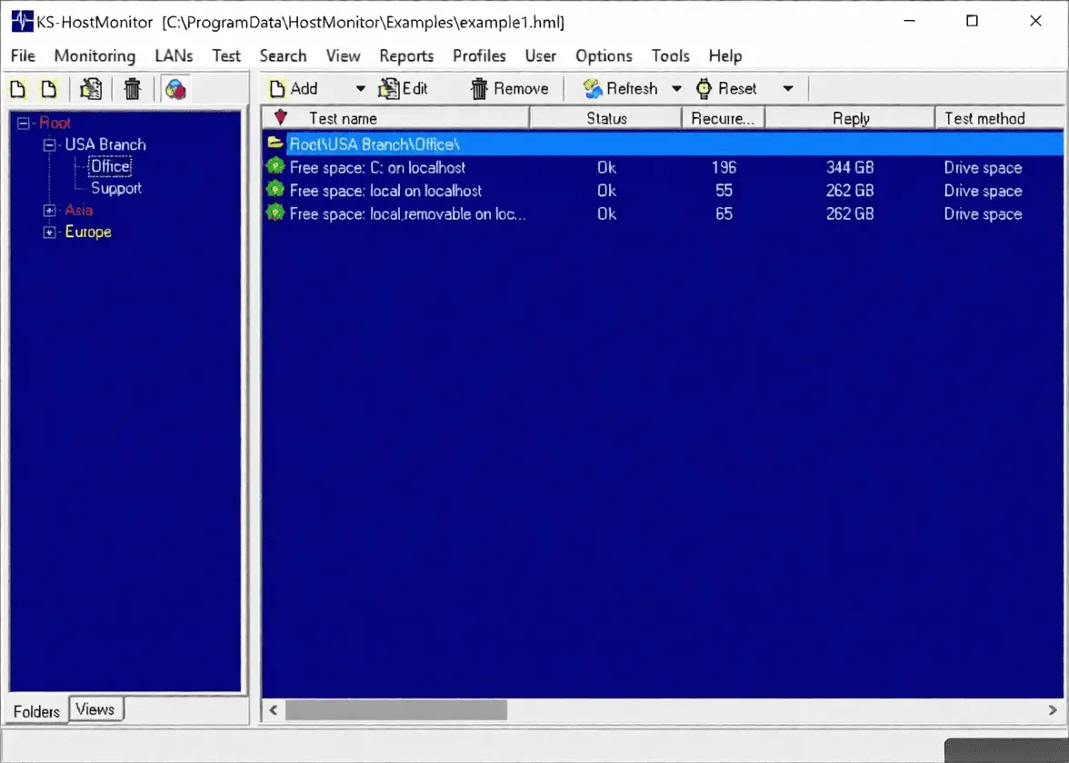
Task: Click green status icon of local,removable test
Action: point(275,213)
